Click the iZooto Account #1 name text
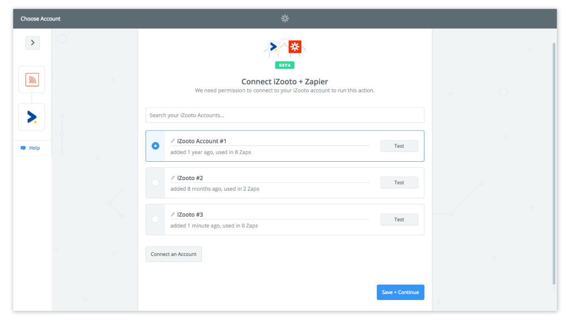The width and height of the screenshot is (570, 320). 202,141
